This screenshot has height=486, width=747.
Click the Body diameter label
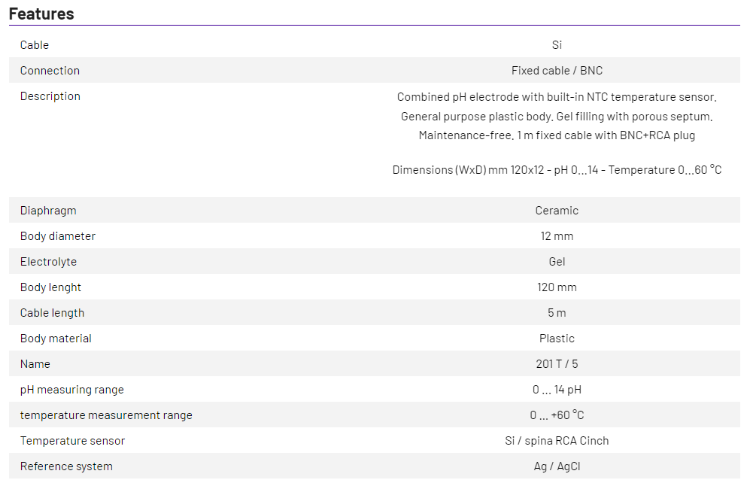pos(58,236)
